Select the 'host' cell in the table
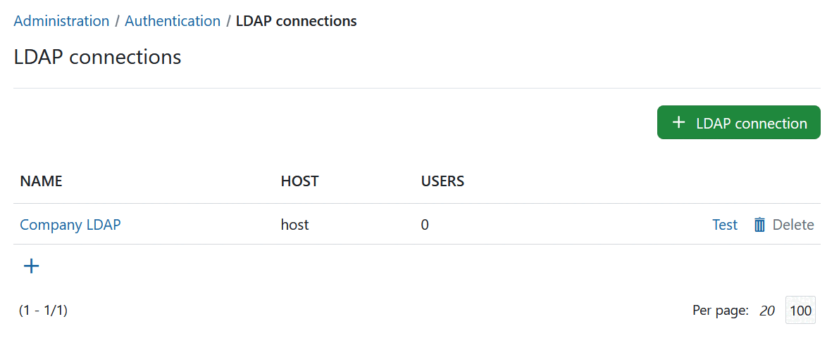The width and height of the screenshot is (839, 338). pyautogui.click(x=294, y=225)
